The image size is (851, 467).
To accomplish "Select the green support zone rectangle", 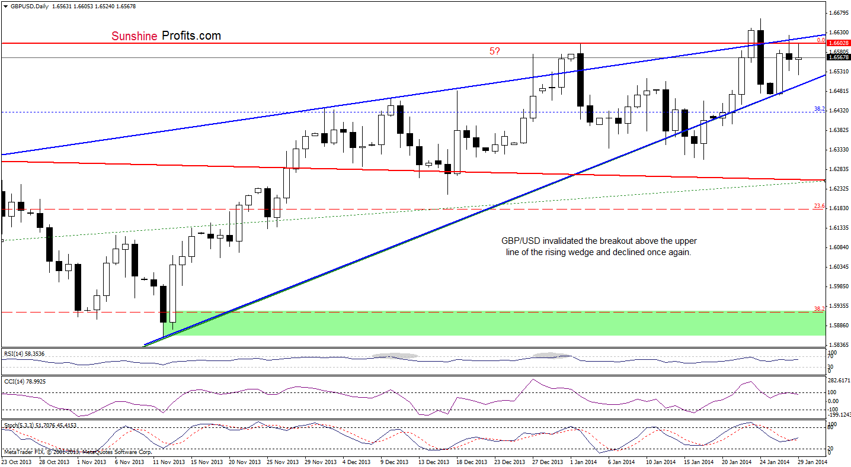I will pos(494,323).
